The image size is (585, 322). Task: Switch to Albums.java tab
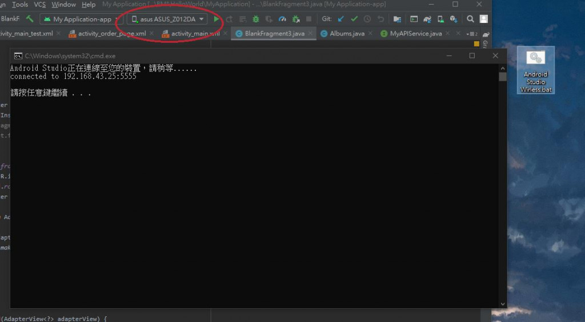347,34
